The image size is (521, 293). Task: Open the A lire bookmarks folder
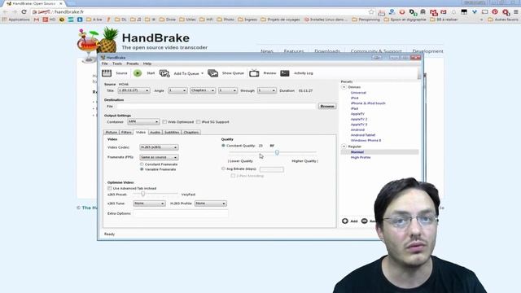click(x=94, y=20)
